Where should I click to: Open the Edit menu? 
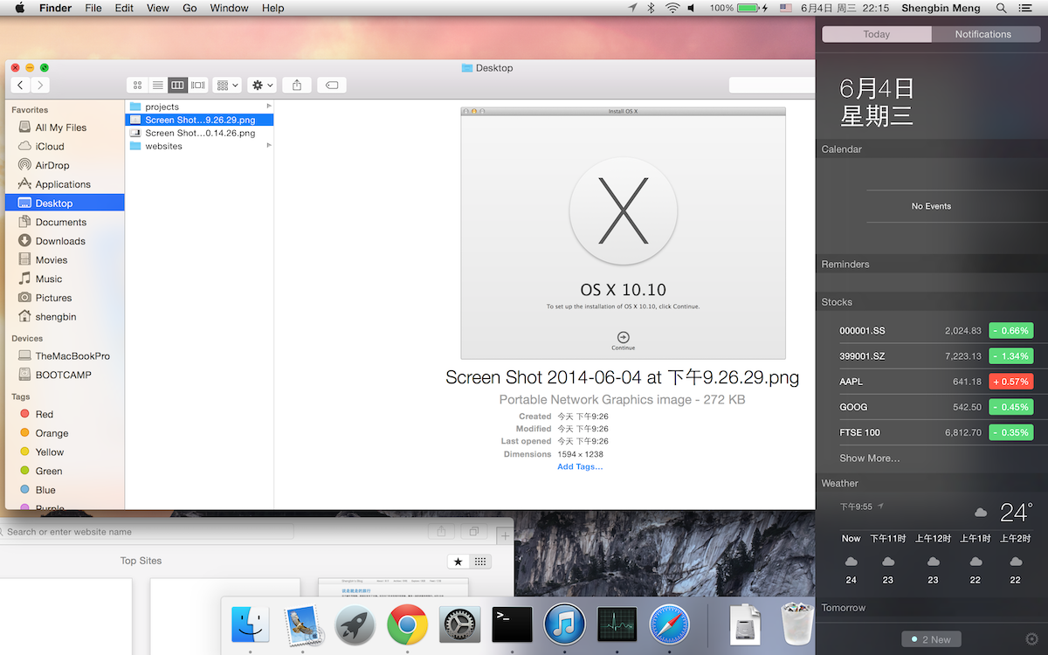(x=125, y=8)
